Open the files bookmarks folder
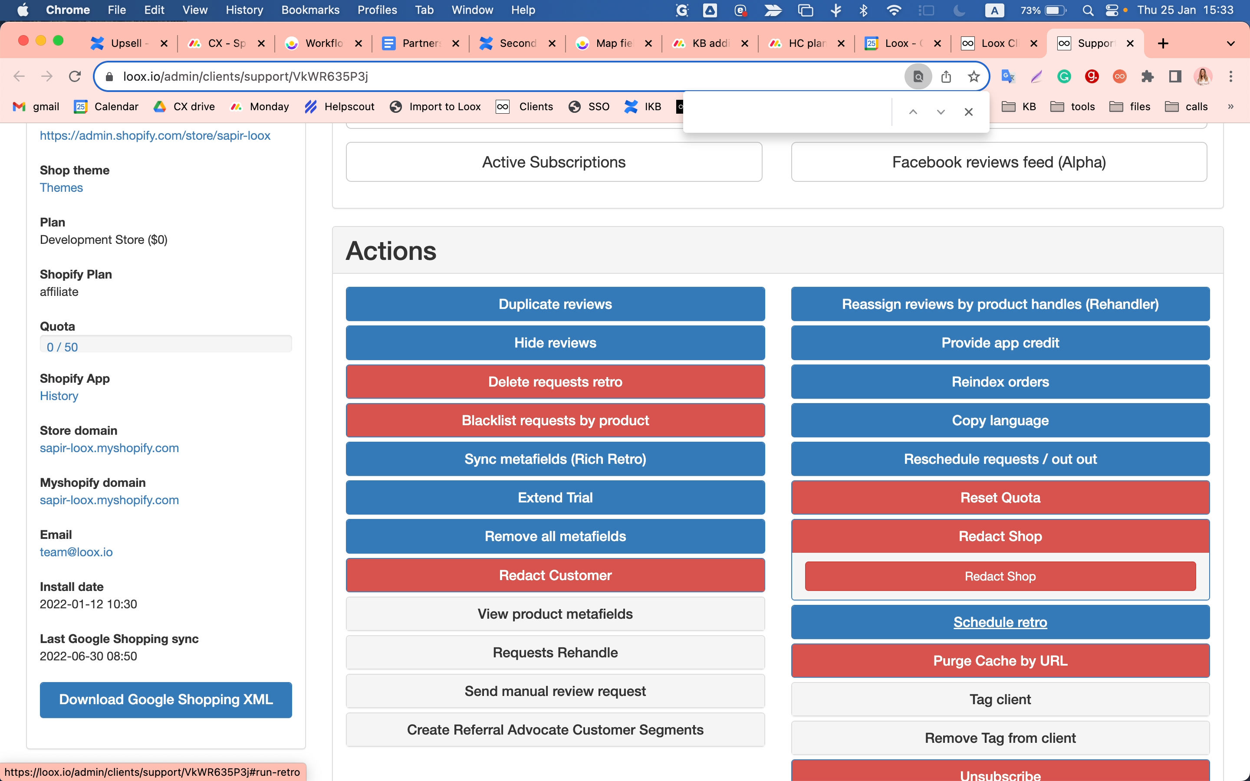1250x781 pixels. point(1130,106)
